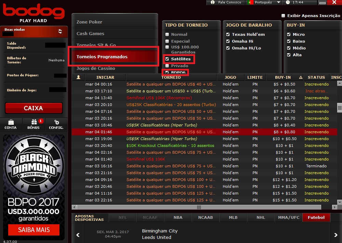Viewport: 342px width, 243px height.
Task: Sort by the JOGO column header
Action: [x=230, y=77]
